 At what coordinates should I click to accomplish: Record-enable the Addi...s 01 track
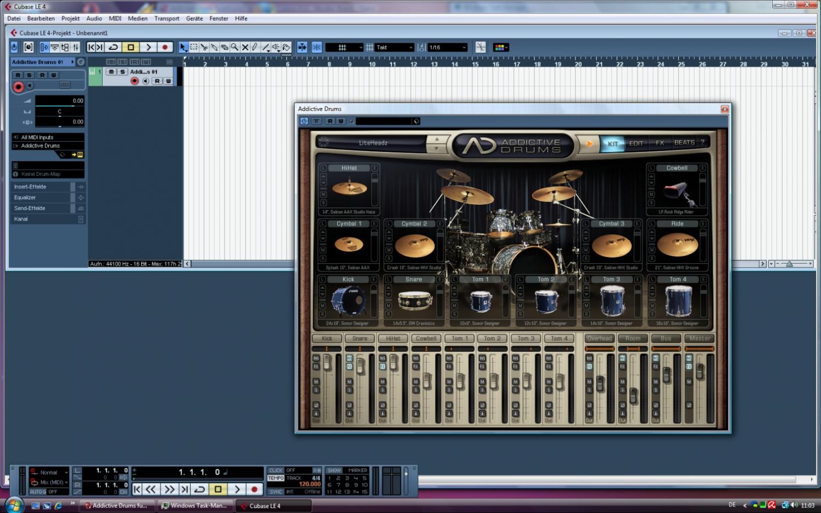click(x=135, y=81)
